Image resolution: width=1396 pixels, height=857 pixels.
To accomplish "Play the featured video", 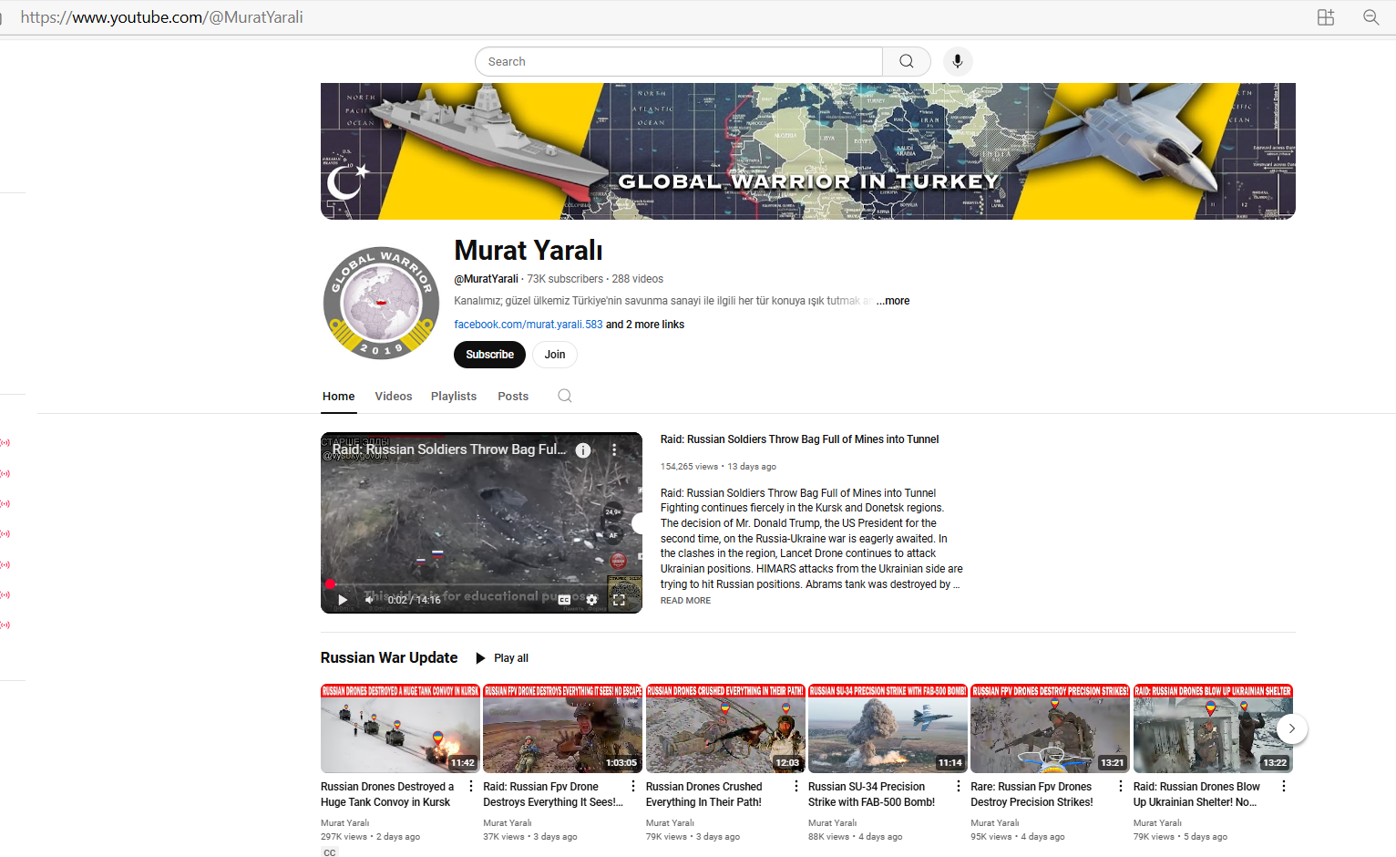I will (343, 600).
